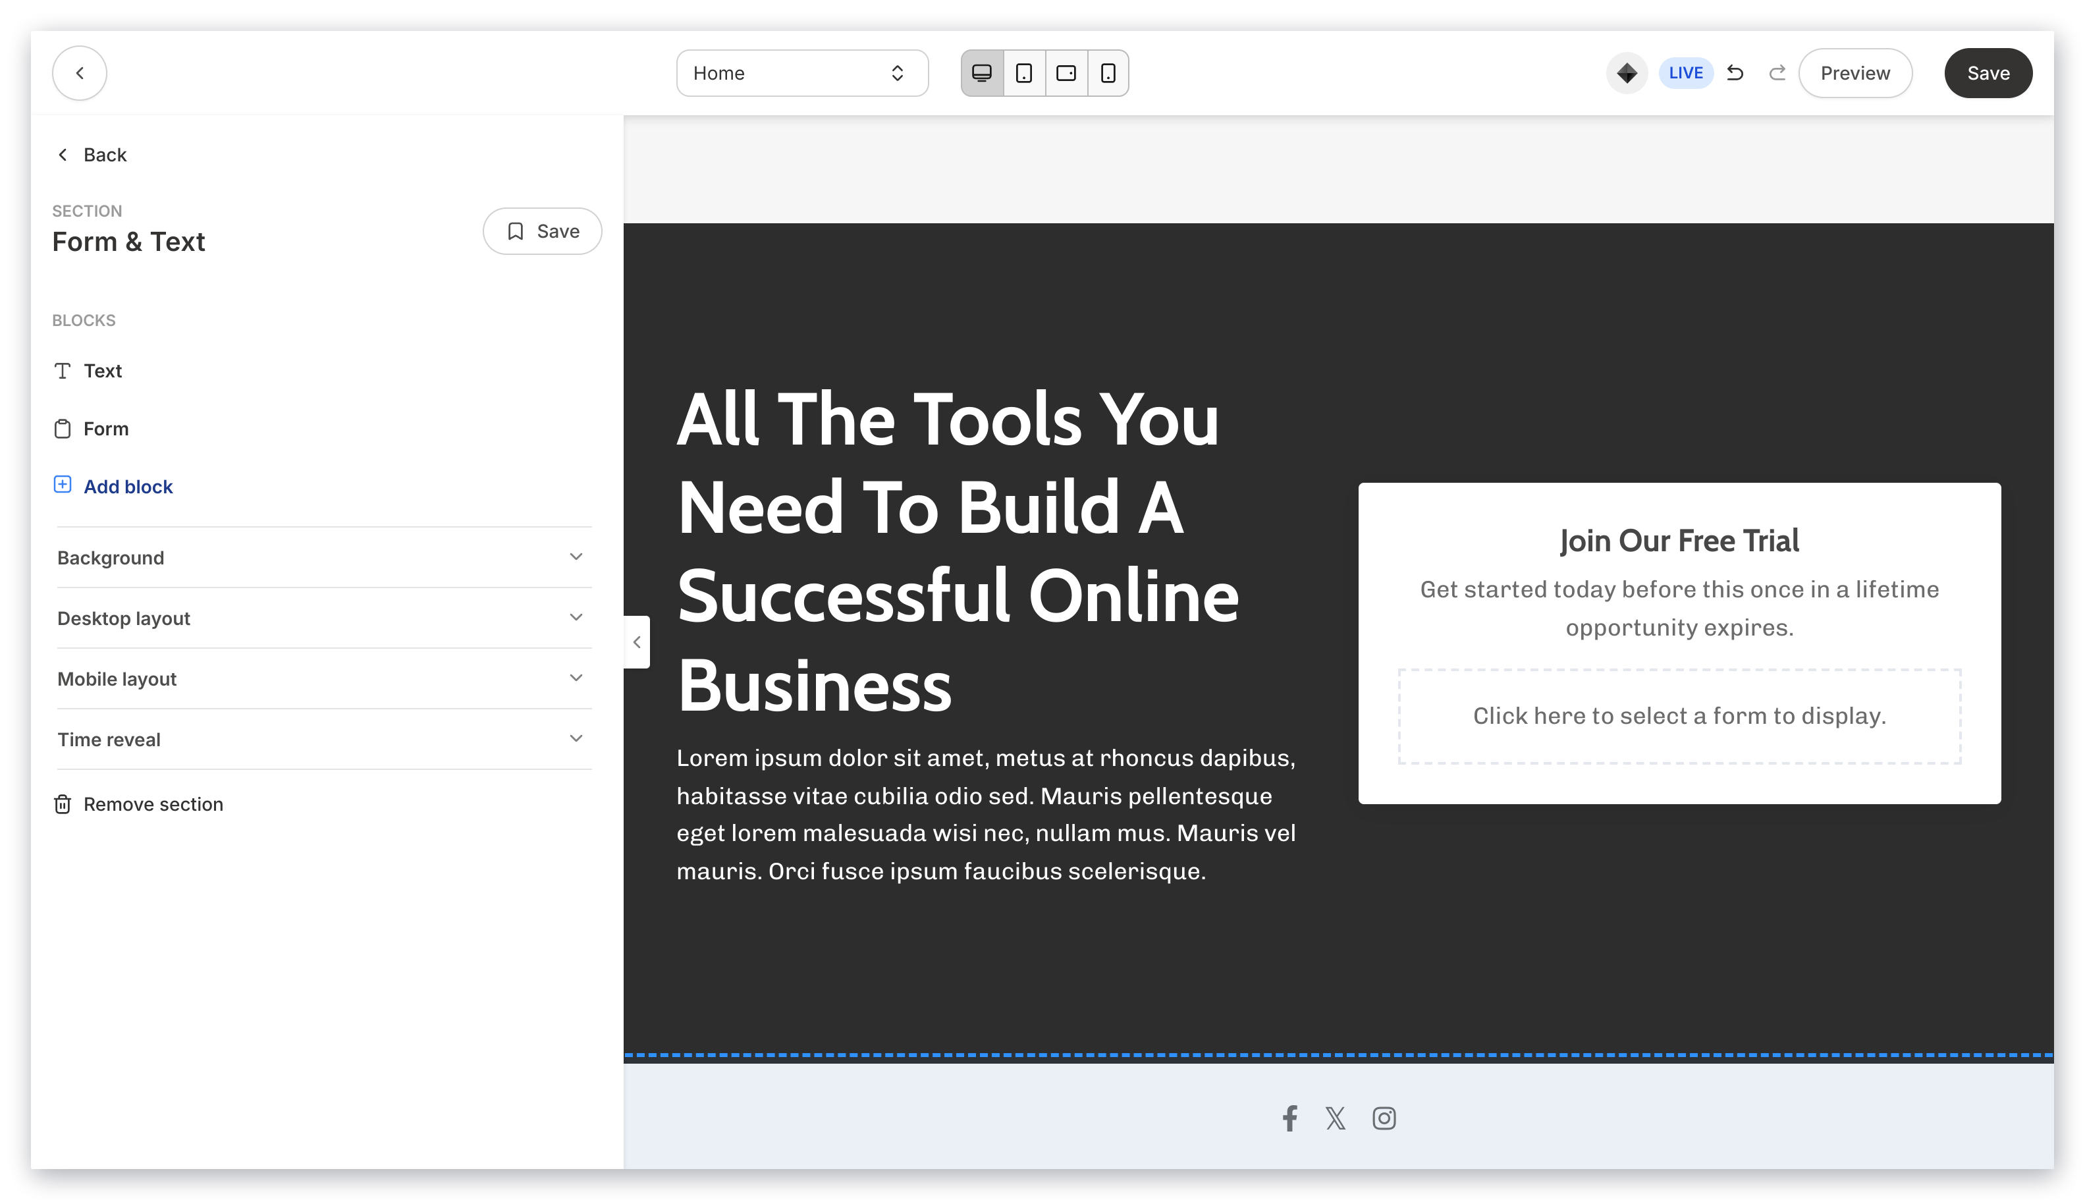Click the form placeholder to select a form
Screen dimensions: 2085x1200
tap(1679, 716)
